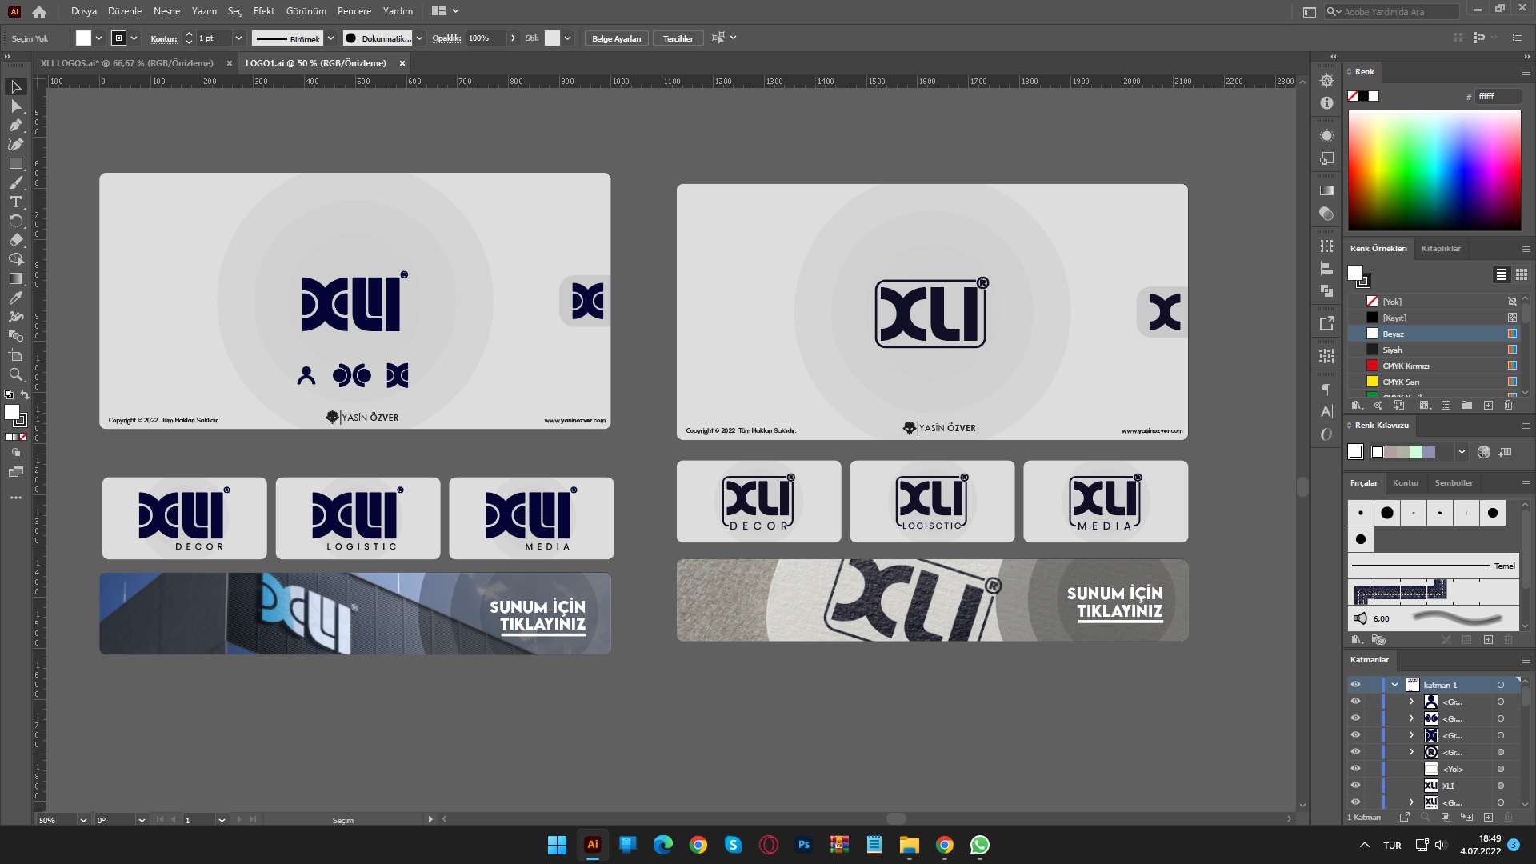Click the hex color value field
This screenshot has width=1536, height=864.
[1498, 96]
